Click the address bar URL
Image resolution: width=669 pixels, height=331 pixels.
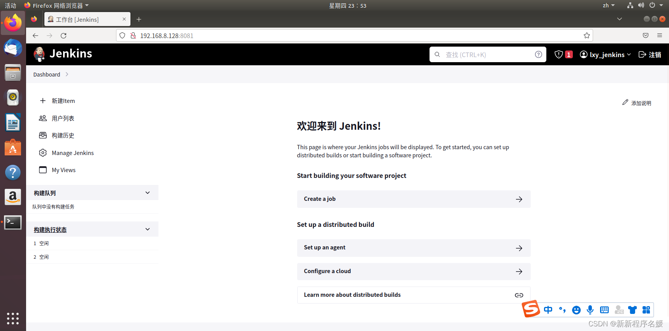coord(167,35)
